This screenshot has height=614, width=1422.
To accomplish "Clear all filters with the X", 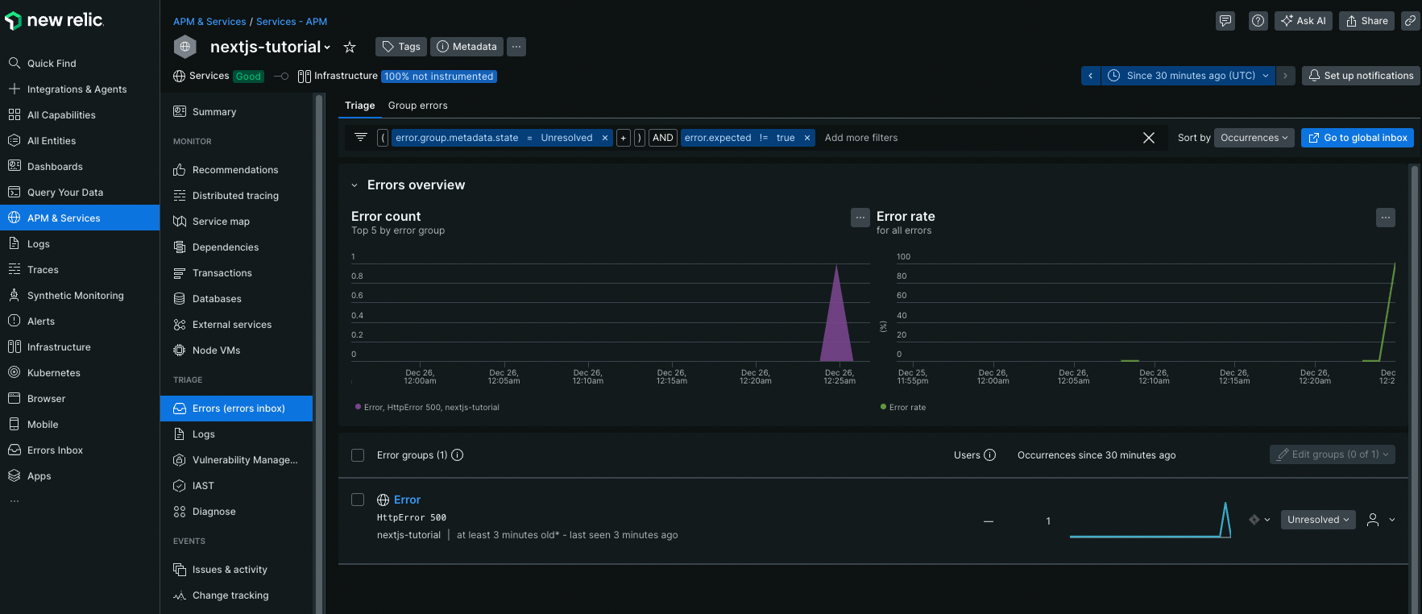I will [x=1149, y=138].
